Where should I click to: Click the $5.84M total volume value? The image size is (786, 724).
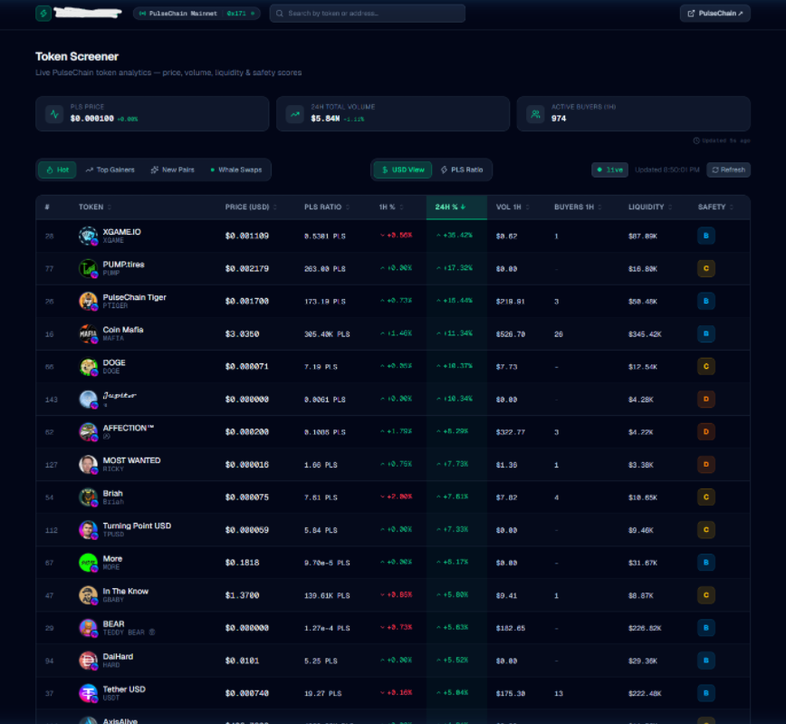tap(325, 119)
